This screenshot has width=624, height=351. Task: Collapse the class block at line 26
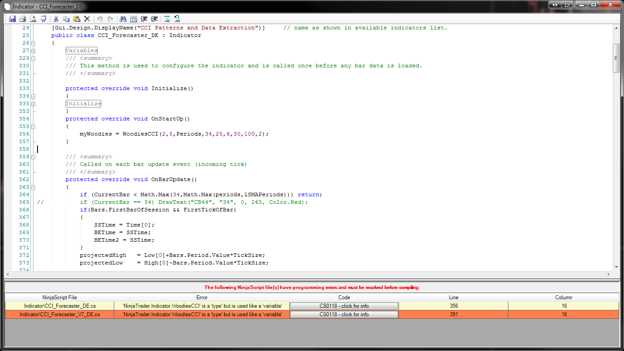coord(33,43)
